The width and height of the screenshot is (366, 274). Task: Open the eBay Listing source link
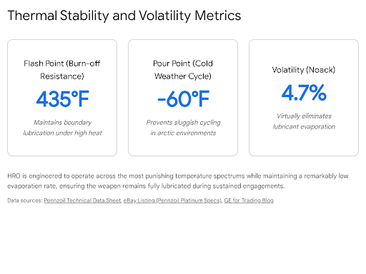point(173,201)
